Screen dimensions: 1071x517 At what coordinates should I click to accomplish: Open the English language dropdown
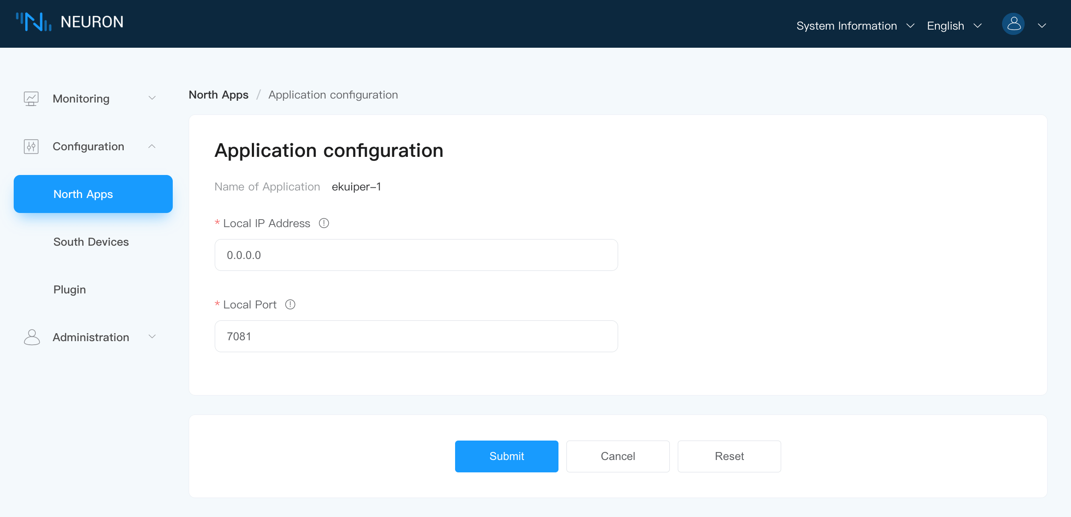(x=953, y=26)
